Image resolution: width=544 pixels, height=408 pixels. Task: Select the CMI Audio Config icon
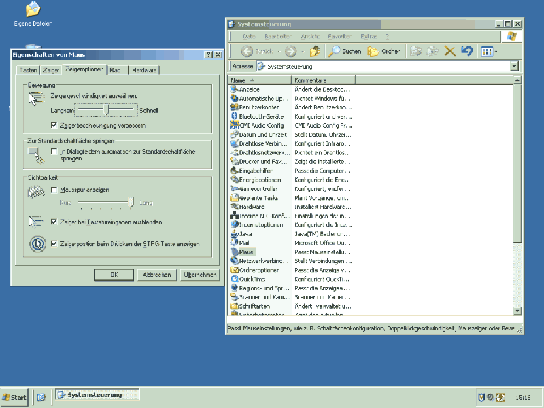click(x=234, y=126)
